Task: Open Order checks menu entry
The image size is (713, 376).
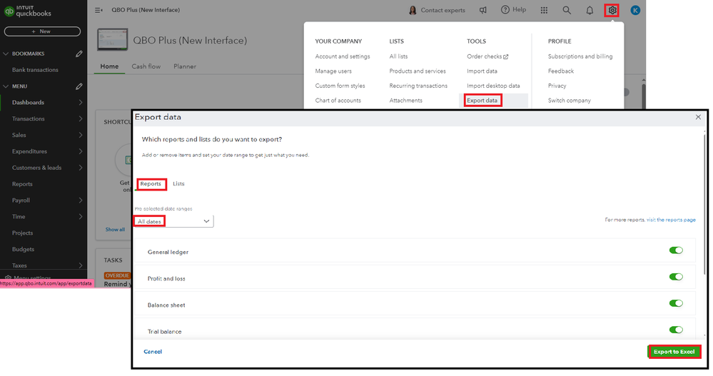Action: coord(487,56)
